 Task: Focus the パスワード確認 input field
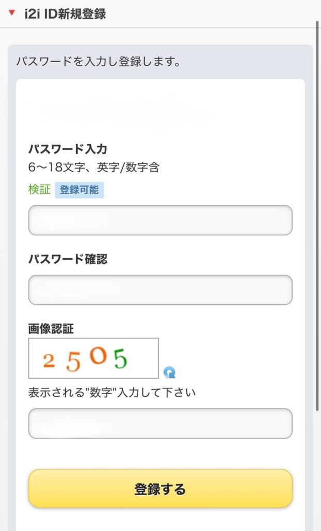click(x=160, y=289)
